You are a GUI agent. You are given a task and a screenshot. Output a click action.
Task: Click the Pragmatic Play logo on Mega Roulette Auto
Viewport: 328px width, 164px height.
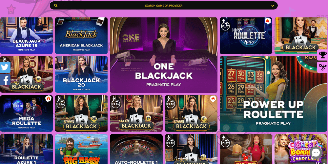tap(225, 26)
